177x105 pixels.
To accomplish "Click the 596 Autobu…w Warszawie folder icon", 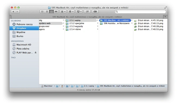I will click(x=101, y=24).
